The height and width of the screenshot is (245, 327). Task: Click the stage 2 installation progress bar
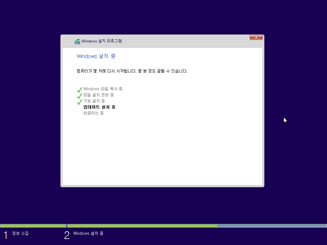tap(197, 226)
